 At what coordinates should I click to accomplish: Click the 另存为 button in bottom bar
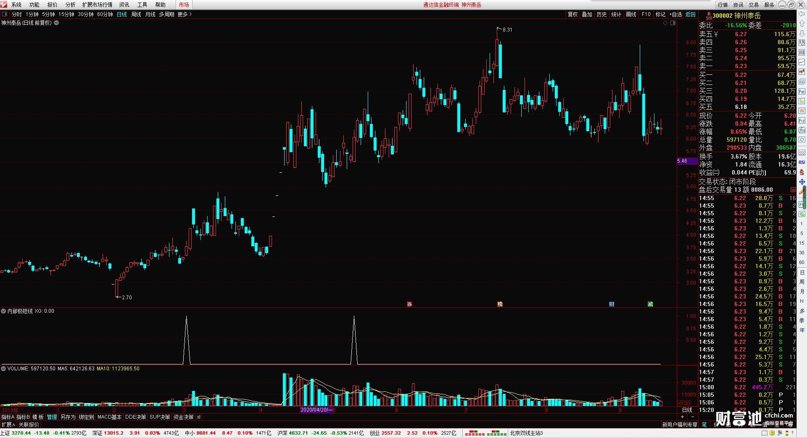click(x=68, y=417)
